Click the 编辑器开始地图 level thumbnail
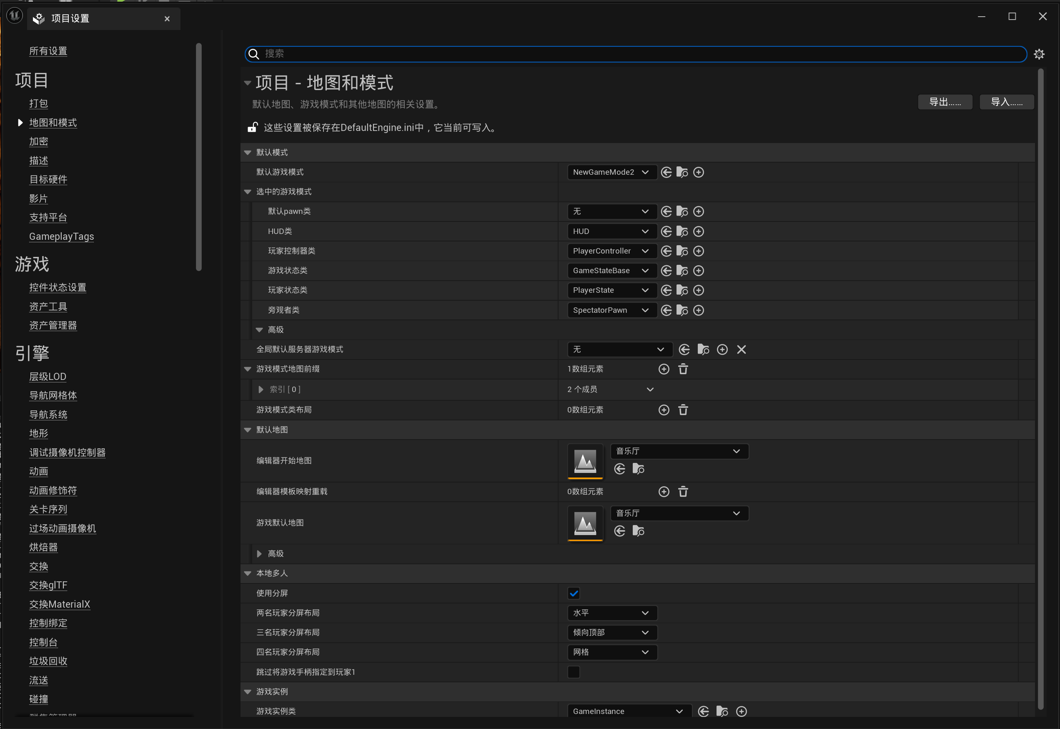The height and width of the screenshot is (729, 1060). tap(585, 461)
